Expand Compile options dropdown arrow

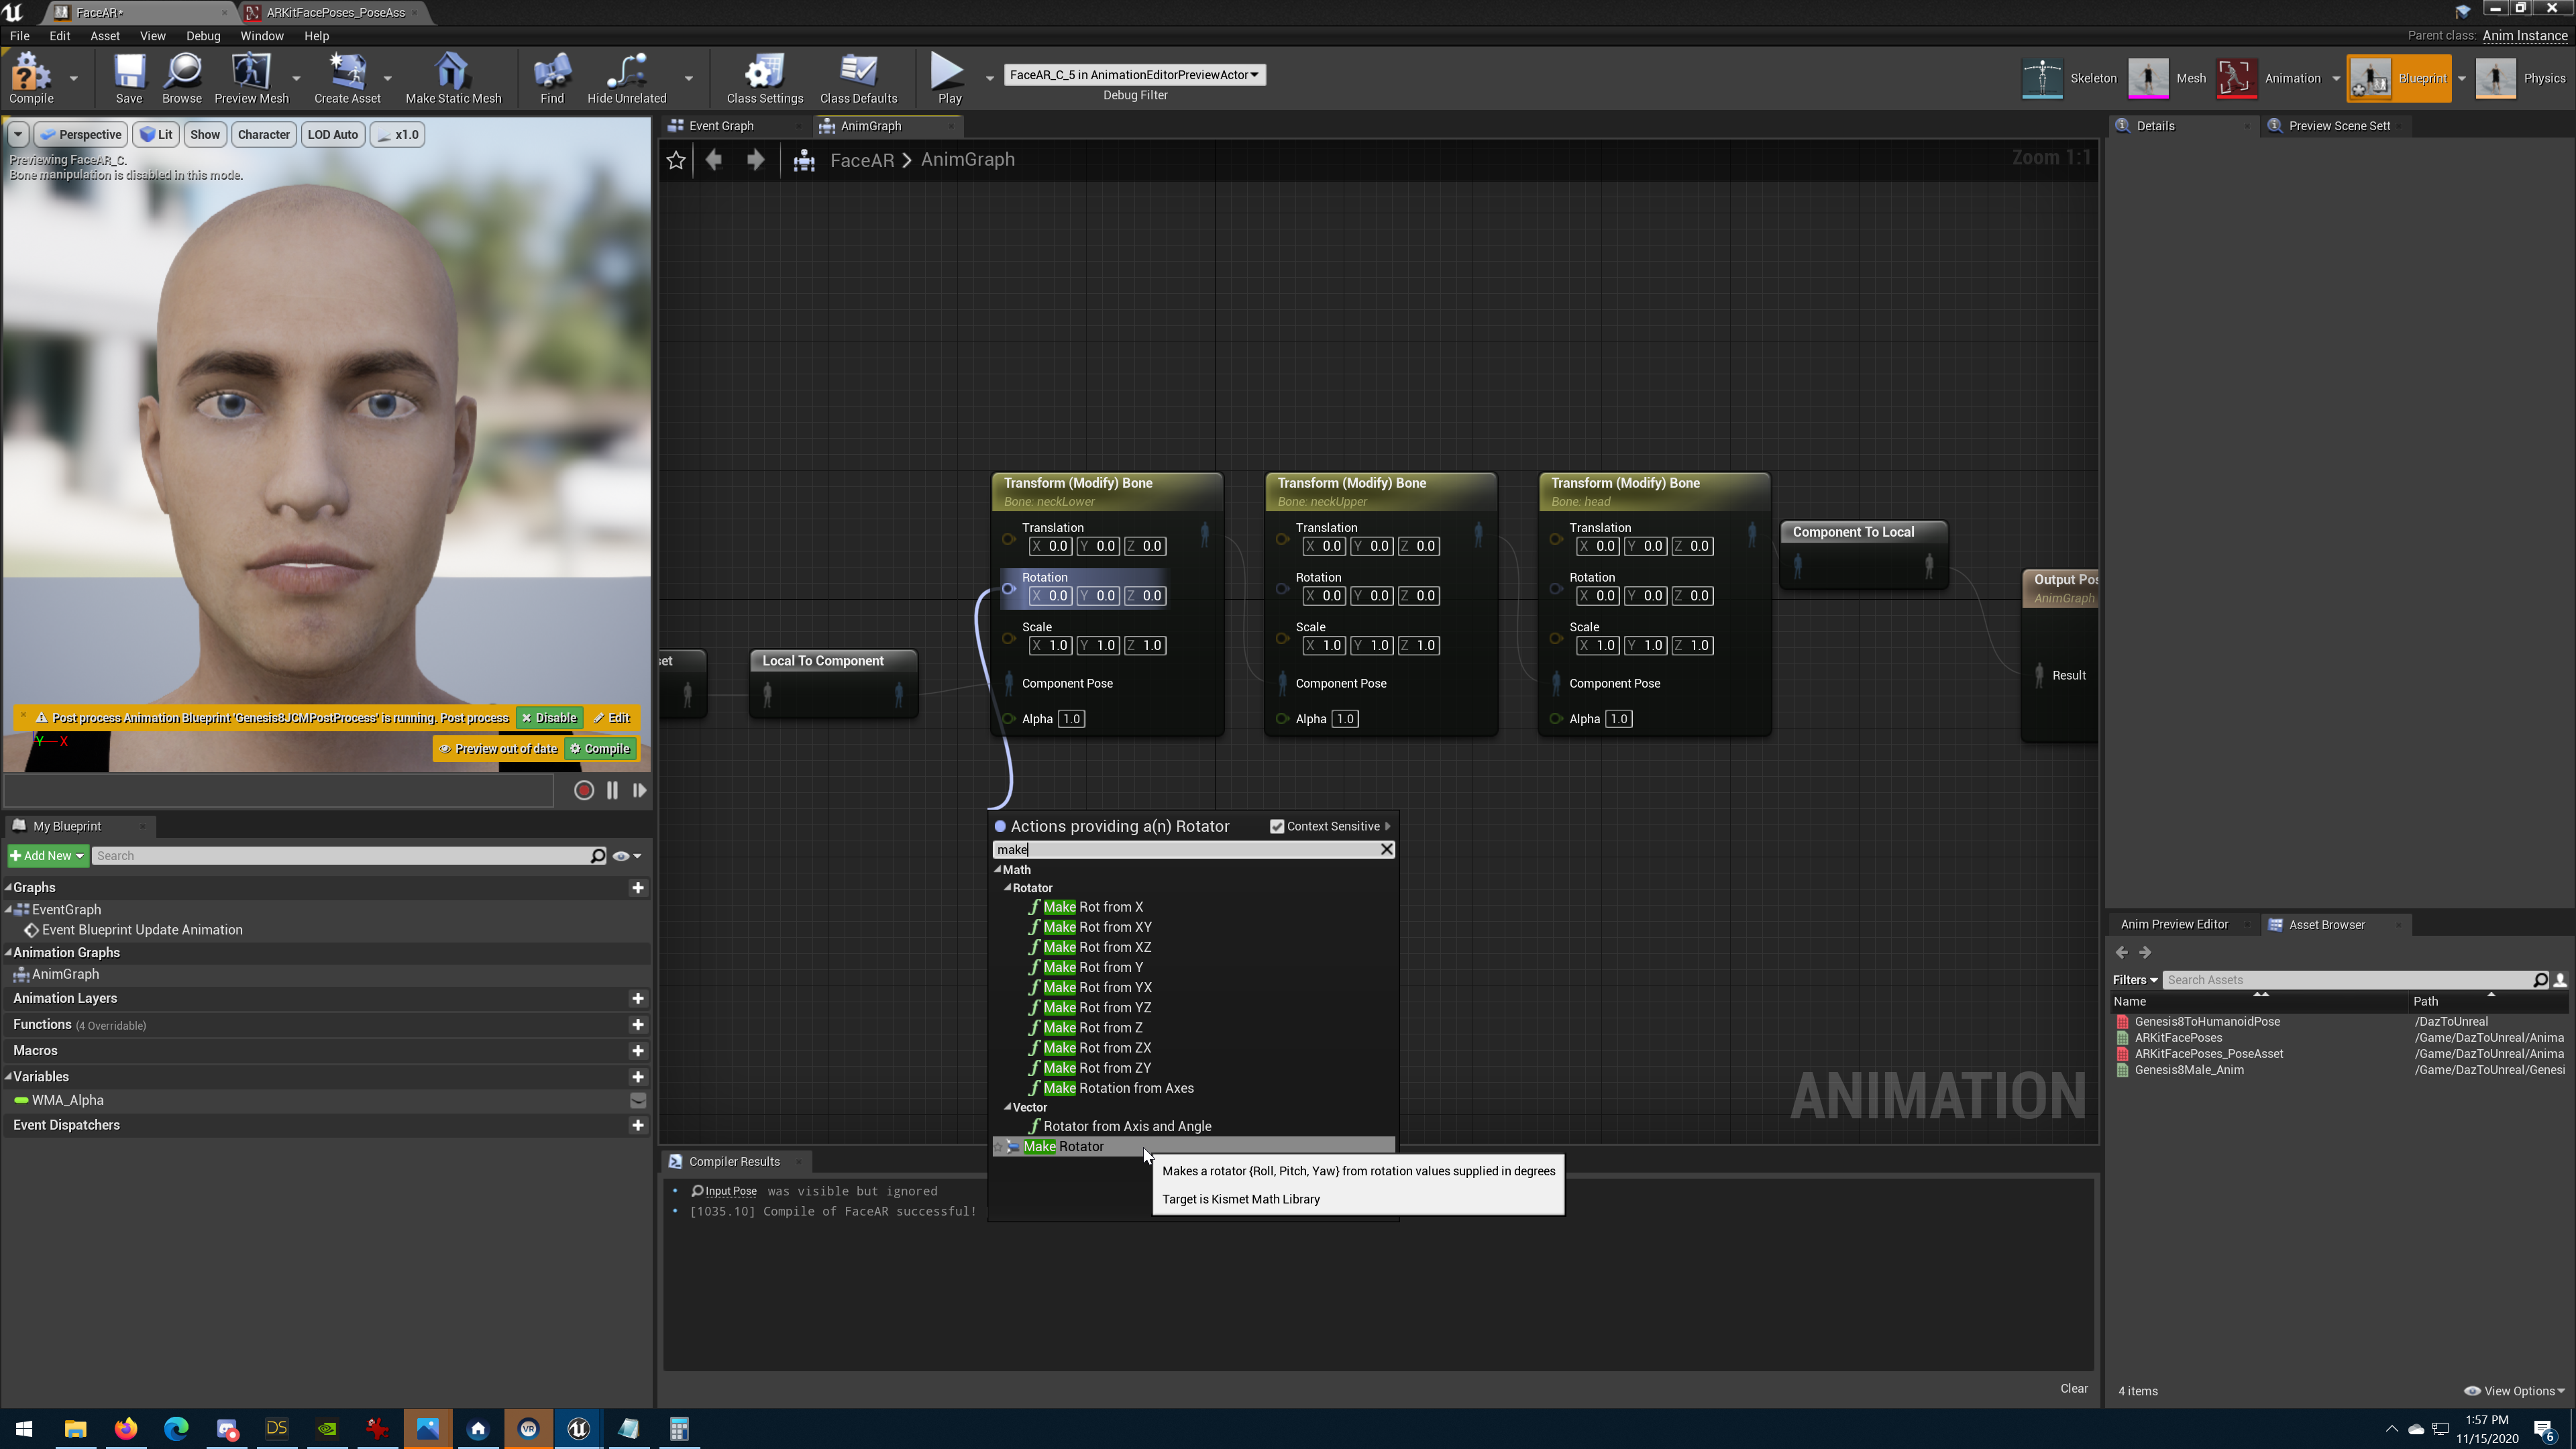tap(73, 78)
